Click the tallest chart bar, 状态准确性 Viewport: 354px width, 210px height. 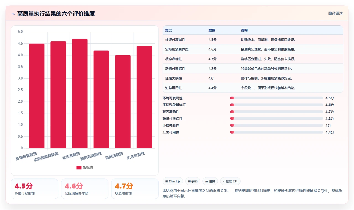tap(80, 94)
